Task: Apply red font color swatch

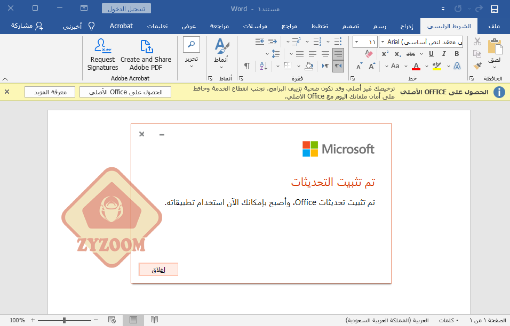Action: (416, 66)
